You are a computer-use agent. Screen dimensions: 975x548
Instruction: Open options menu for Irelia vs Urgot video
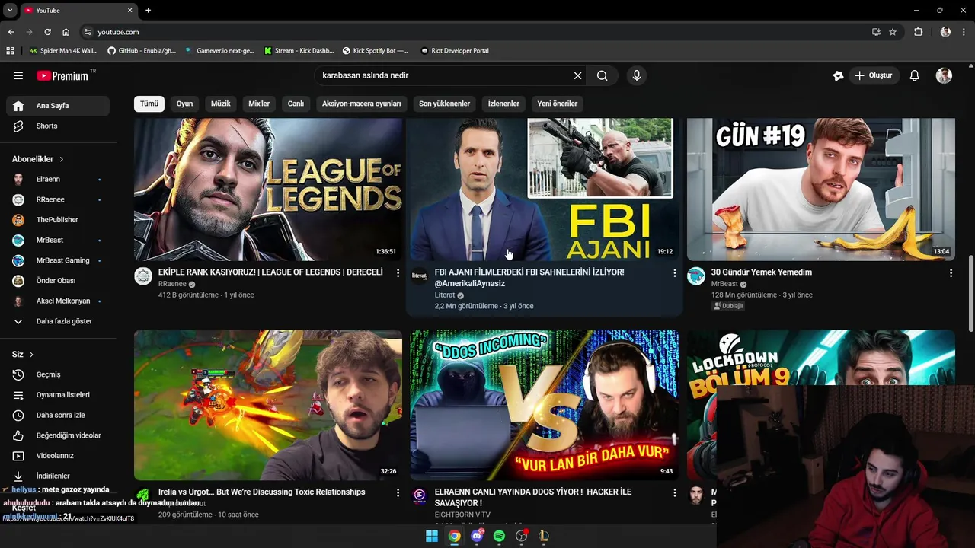tap(398, 492)
